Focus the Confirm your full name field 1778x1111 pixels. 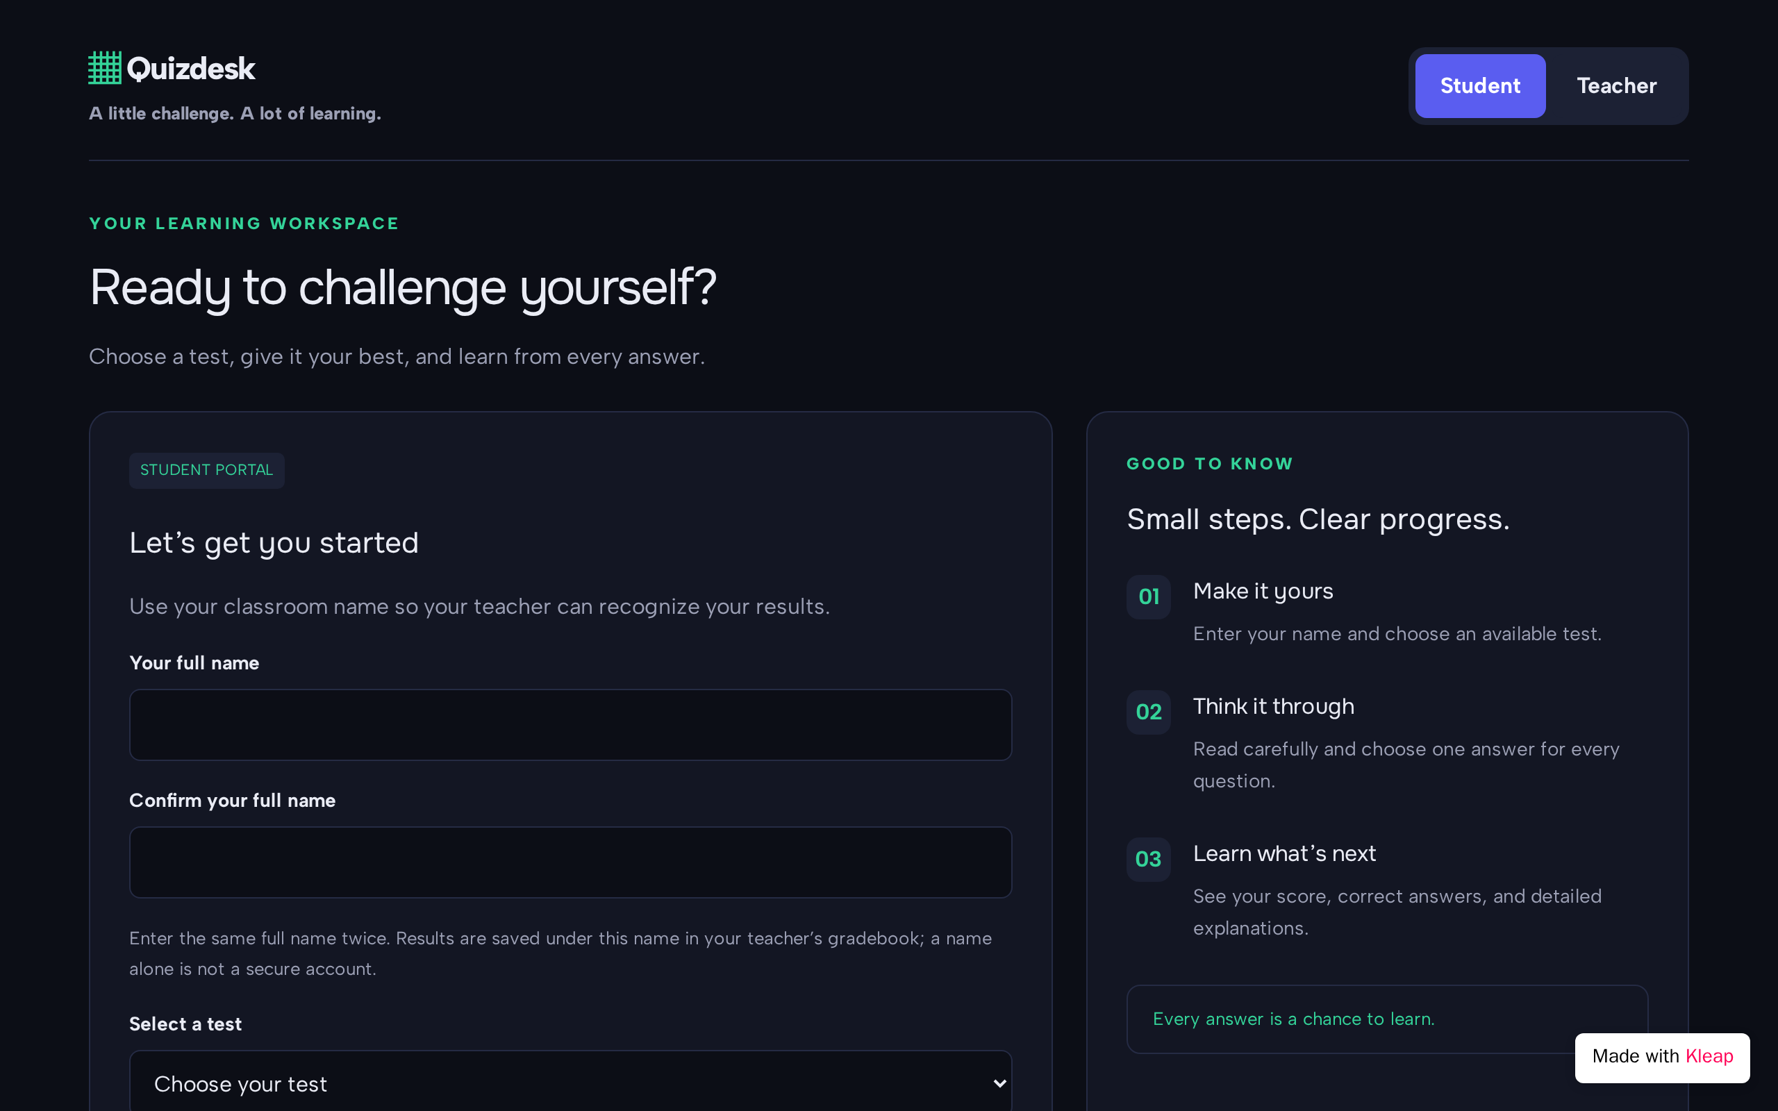pos(570,862)
